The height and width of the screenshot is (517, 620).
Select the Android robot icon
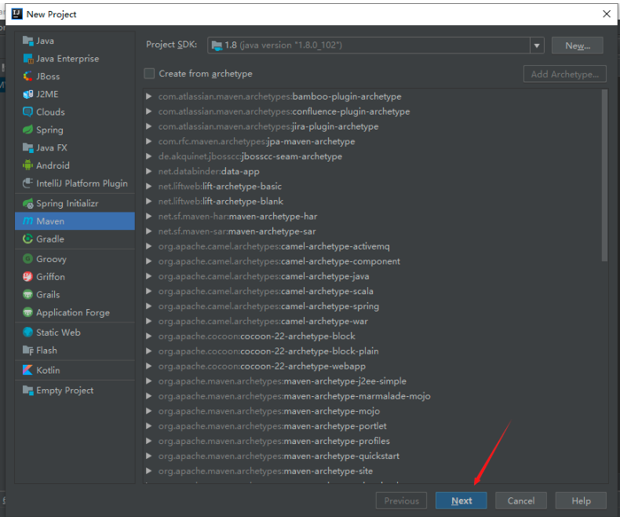27,166
